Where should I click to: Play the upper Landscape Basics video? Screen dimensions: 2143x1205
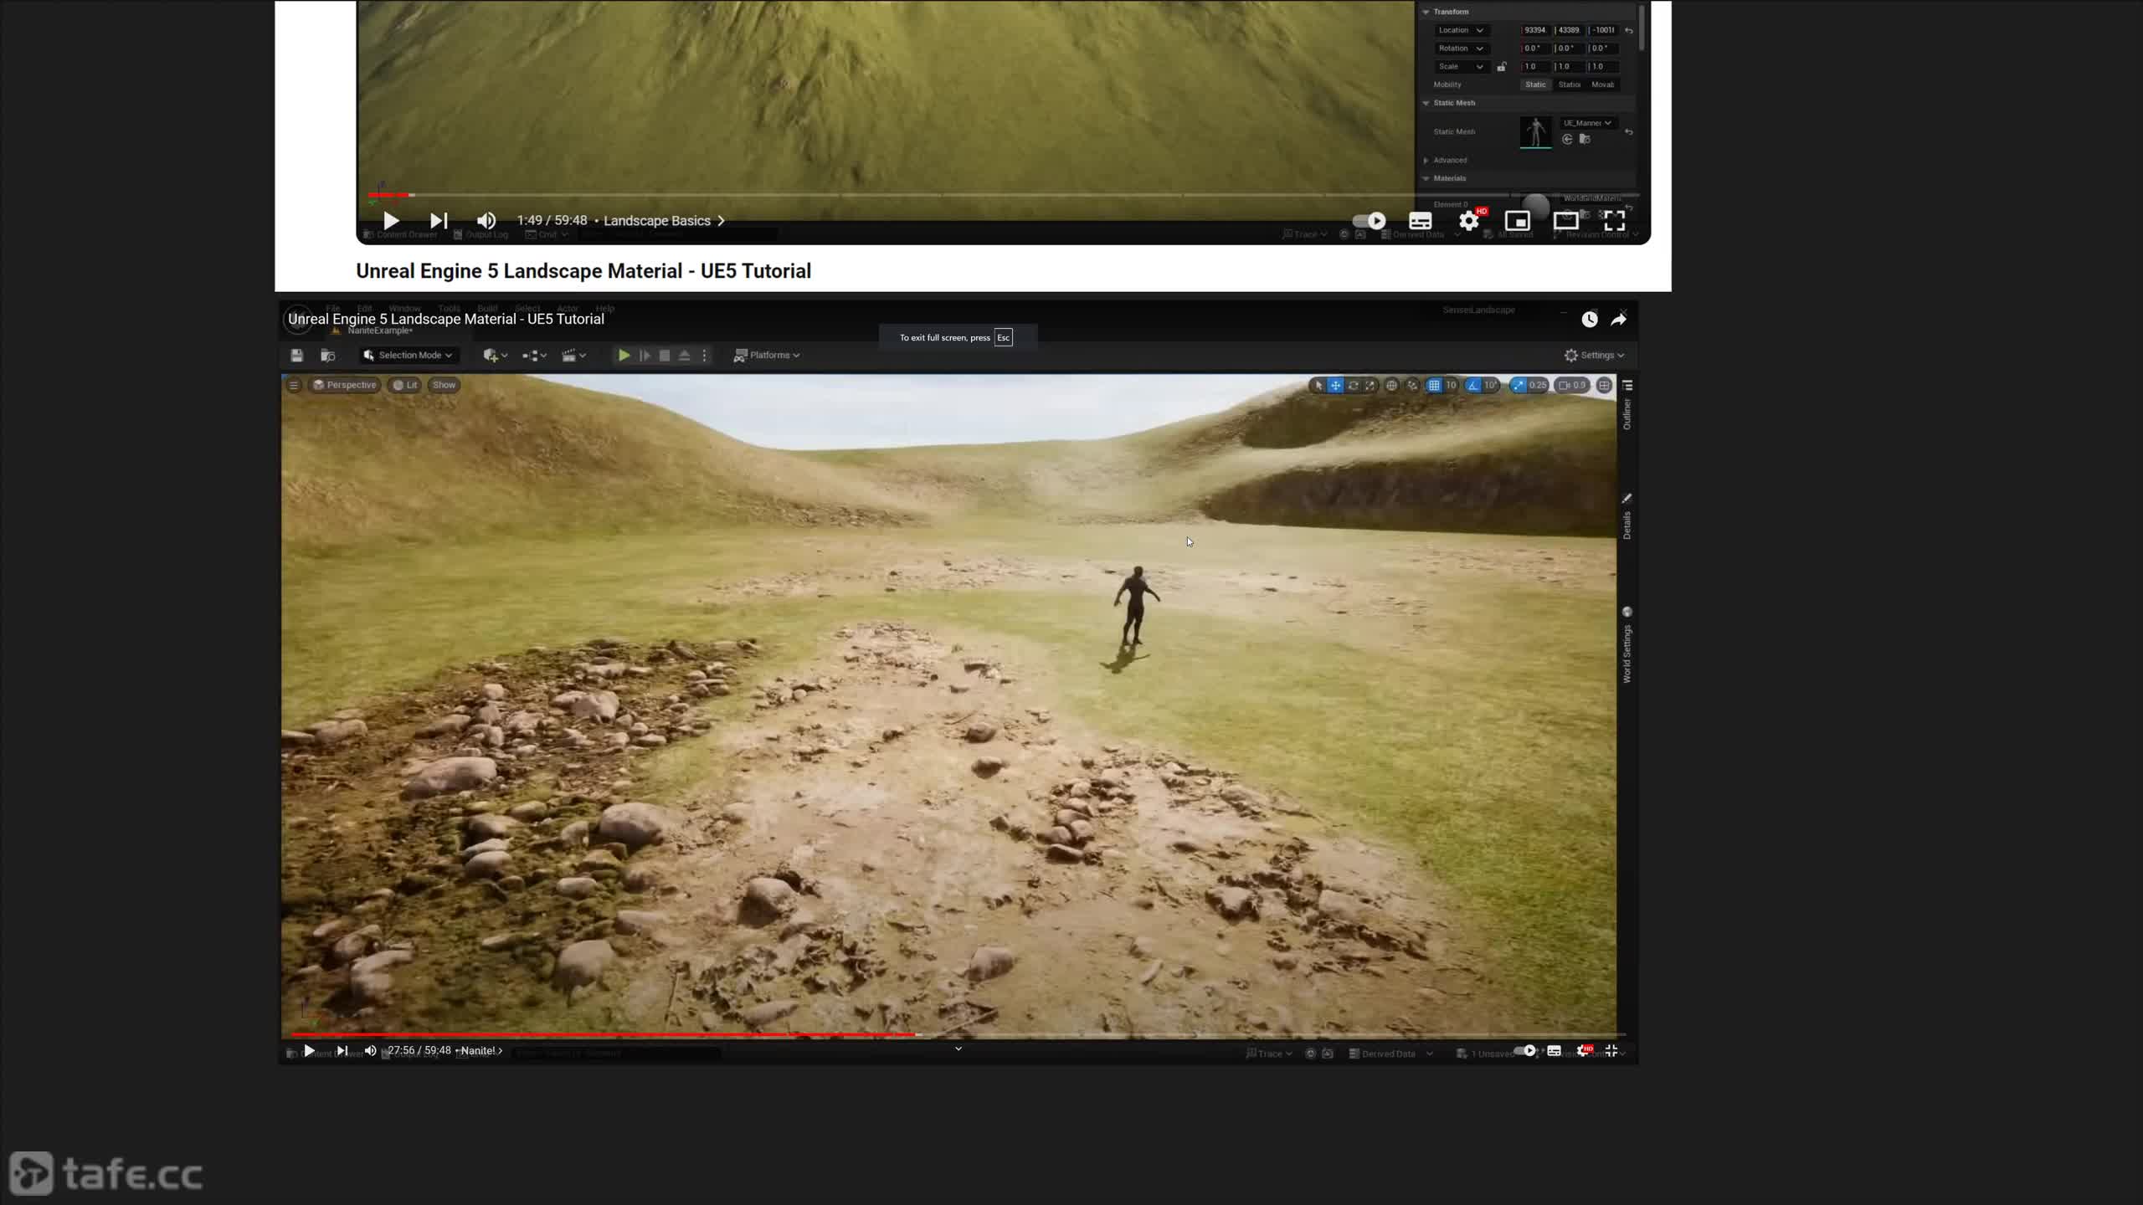point(391,221)
